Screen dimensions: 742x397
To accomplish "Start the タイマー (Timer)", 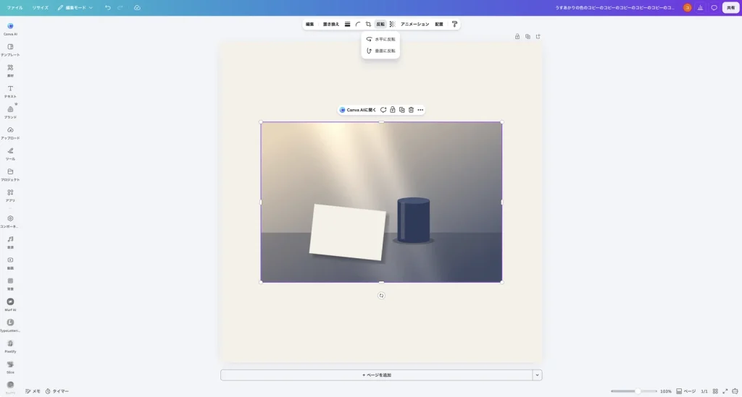I will (57, 391).
